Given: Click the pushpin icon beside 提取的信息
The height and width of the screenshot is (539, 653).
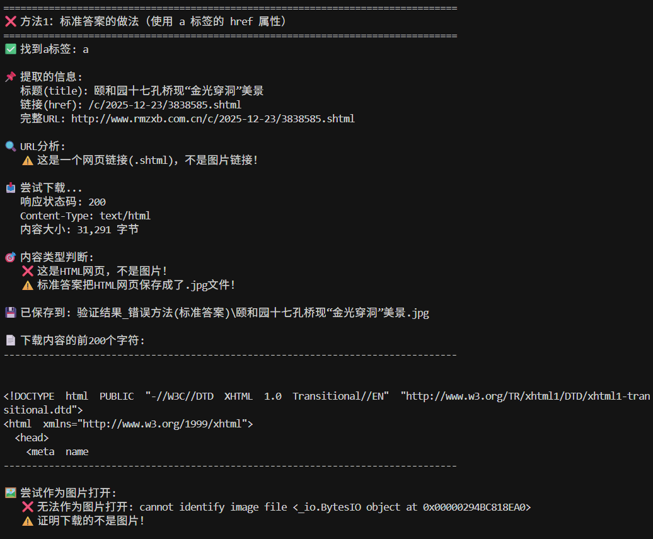Looking at the screenshot, I should point(11,77).
